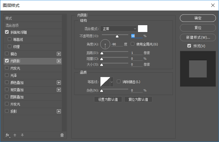Click plus icon beside 颜色叠加
Viewport: 219px width, 142px height.
pos(59,83)
